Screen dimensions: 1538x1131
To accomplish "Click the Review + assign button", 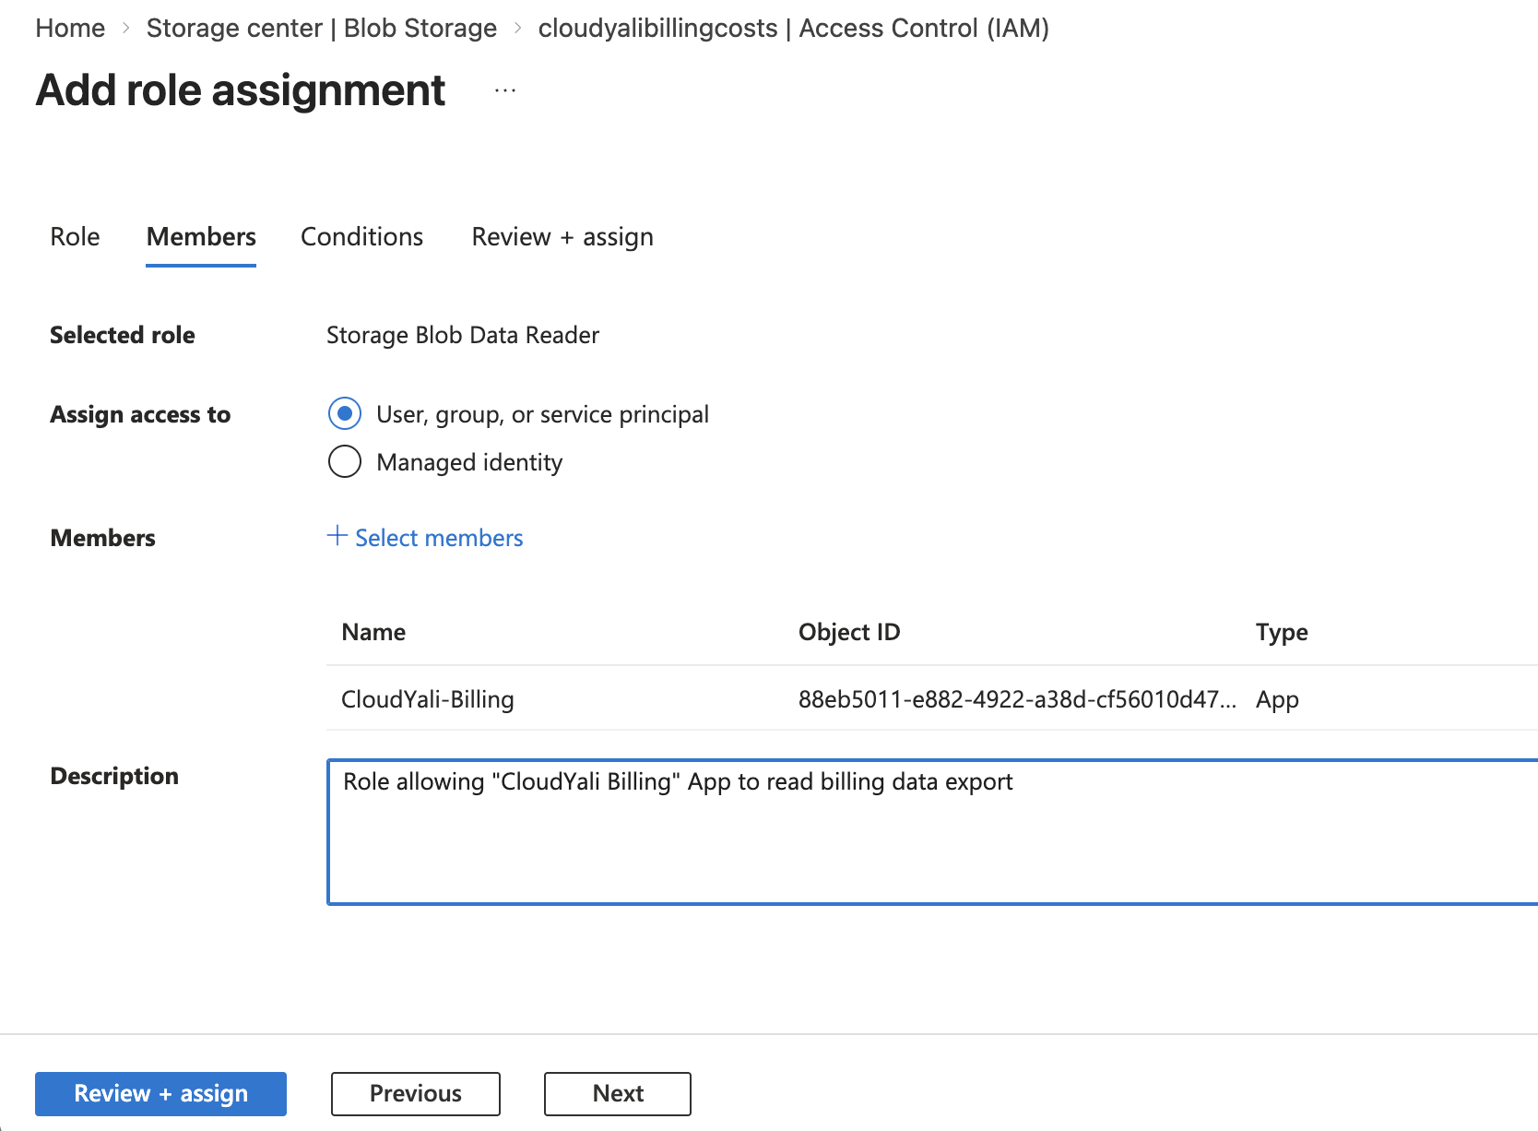I will pyautogui.click(x=160, y=1093).
